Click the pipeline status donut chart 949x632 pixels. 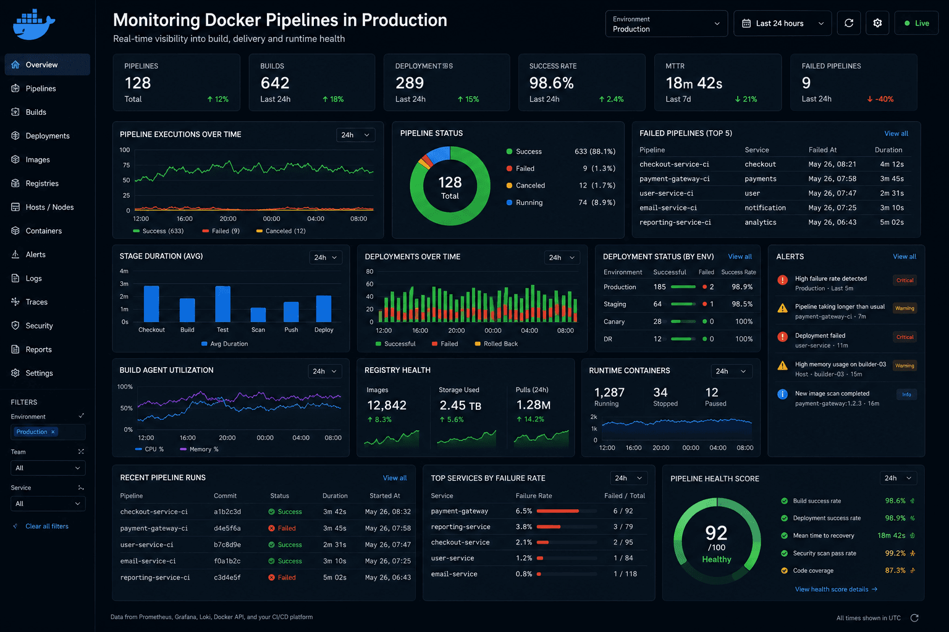click(x=450, y=186)
